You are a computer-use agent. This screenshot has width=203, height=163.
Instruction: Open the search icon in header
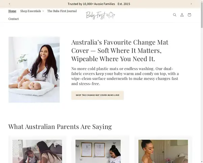pyautogui.click(x=175, y=15)
